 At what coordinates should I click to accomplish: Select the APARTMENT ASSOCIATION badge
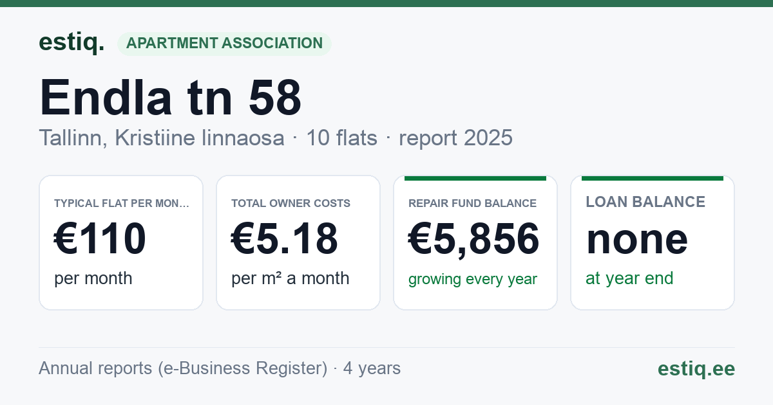(224, 44)
